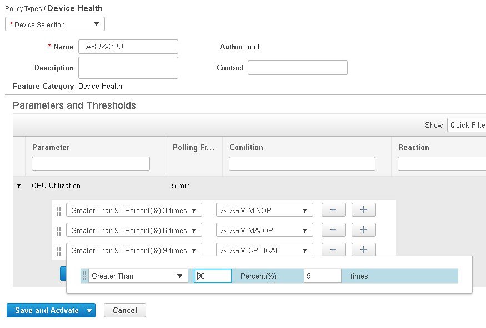Click minus button on ALARM MINOR row

333,210
